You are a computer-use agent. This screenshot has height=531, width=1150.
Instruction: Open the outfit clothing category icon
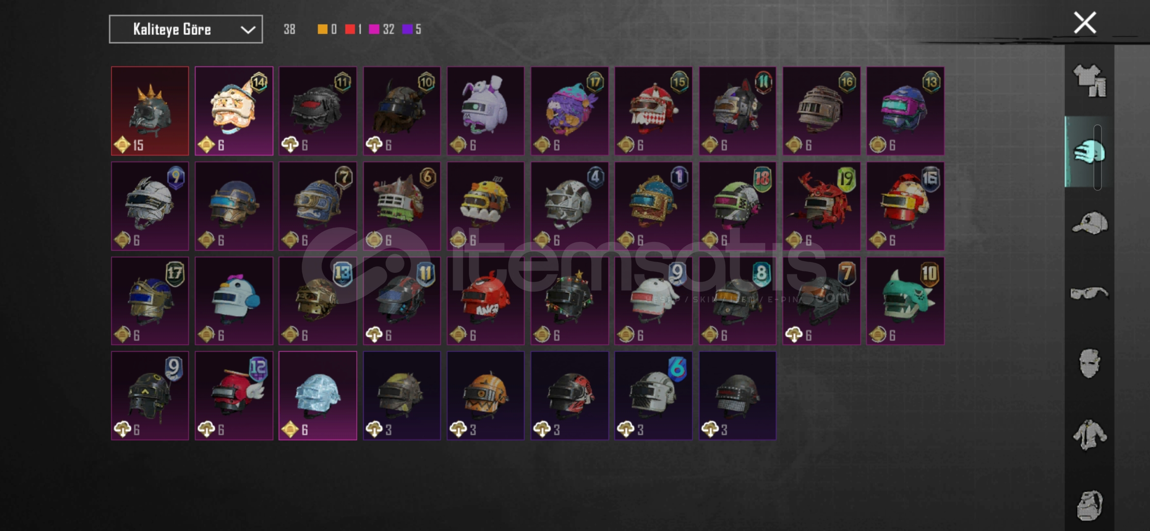click(x=1089, y=81)
